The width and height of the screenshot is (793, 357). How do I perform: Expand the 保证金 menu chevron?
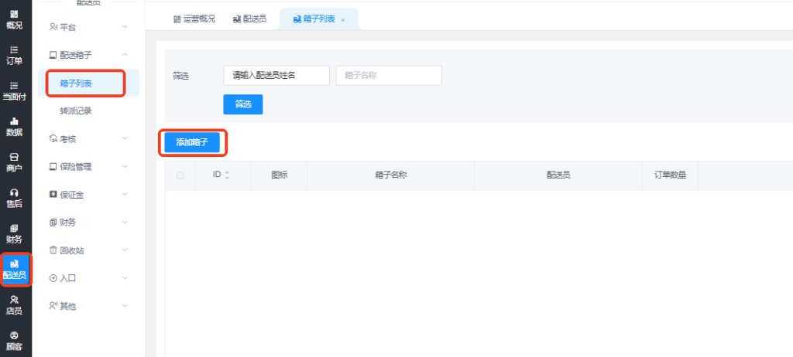click(x=125, y=194)
